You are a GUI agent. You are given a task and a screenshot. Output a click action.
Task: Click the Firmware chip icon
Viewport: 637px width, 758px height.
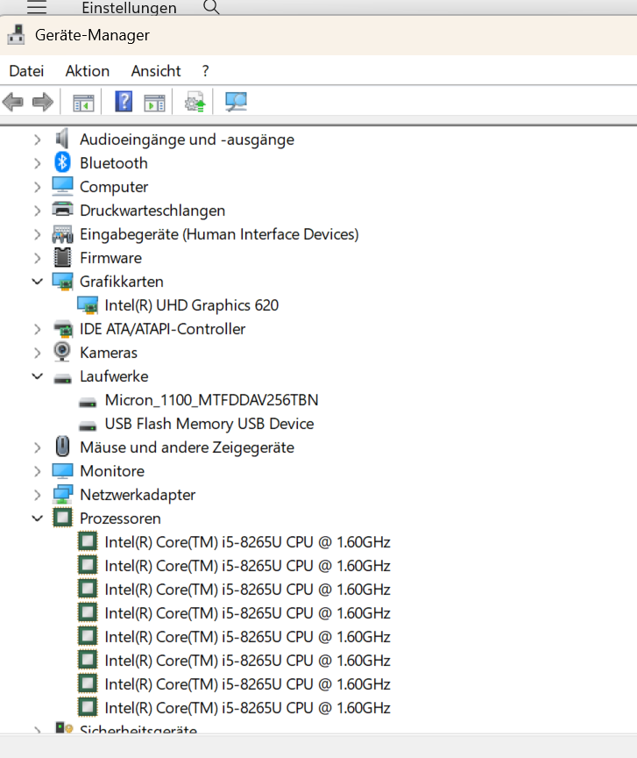(62, 257)
